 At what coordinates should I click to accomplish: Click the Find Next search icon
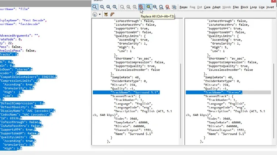pos(109,7)
